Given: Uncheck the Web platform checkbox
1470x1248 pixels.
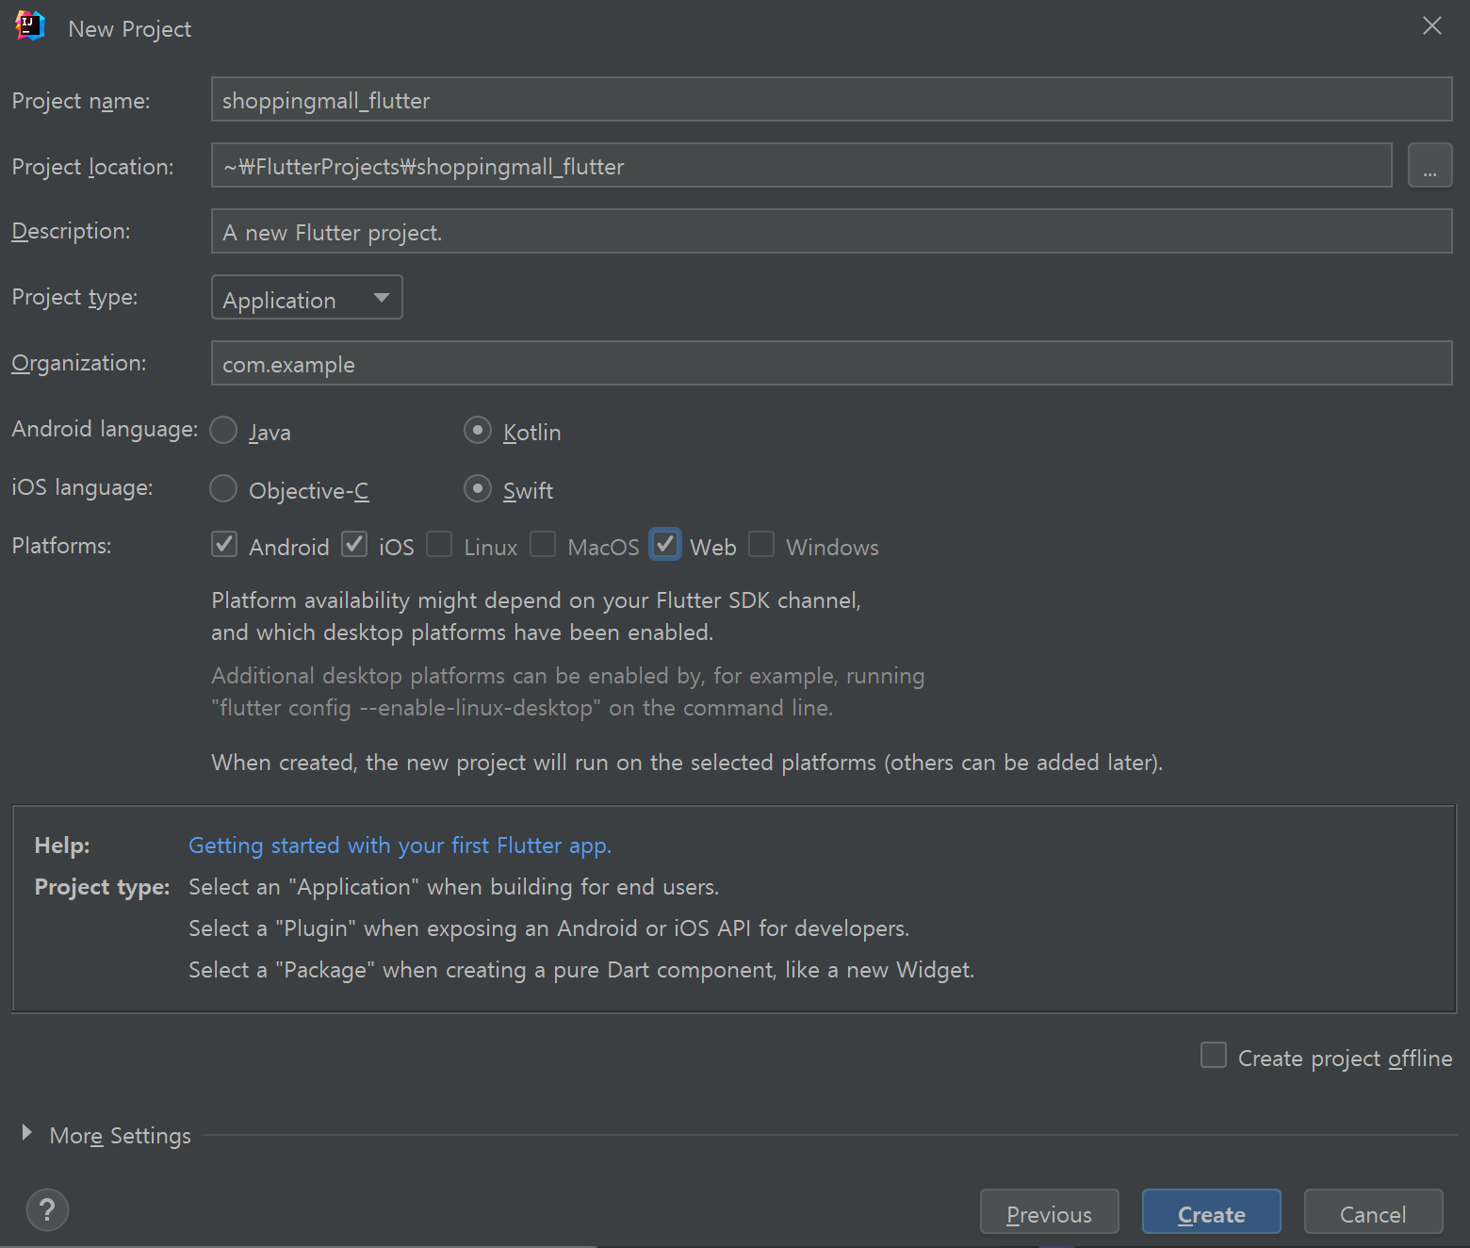Looking at the screenshot, I should [665, 545].
